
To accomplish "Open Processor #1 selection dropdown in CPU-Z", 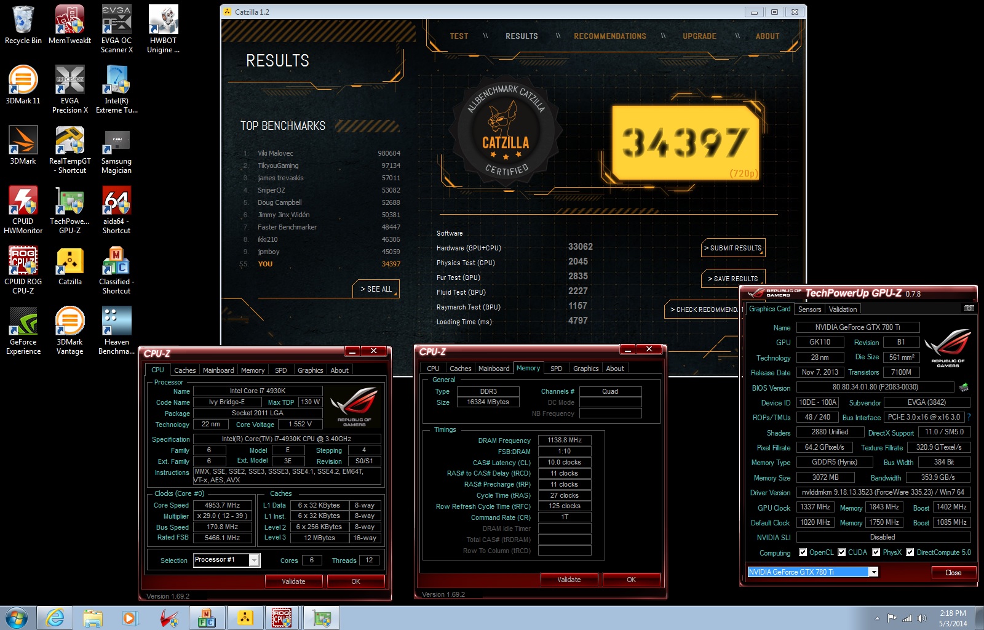I will tap(253, 560).
